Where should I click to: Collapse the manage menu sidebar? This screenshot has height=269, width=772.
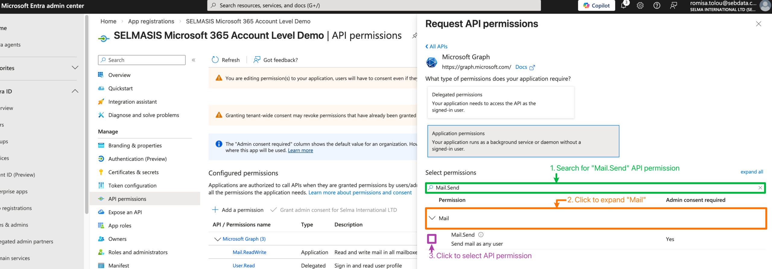(194, 60)
